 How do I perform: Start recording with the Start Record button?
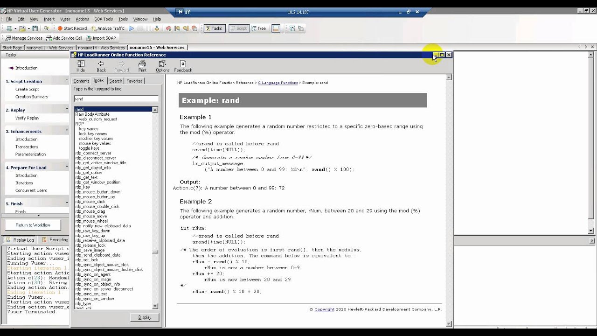[72, 28]
